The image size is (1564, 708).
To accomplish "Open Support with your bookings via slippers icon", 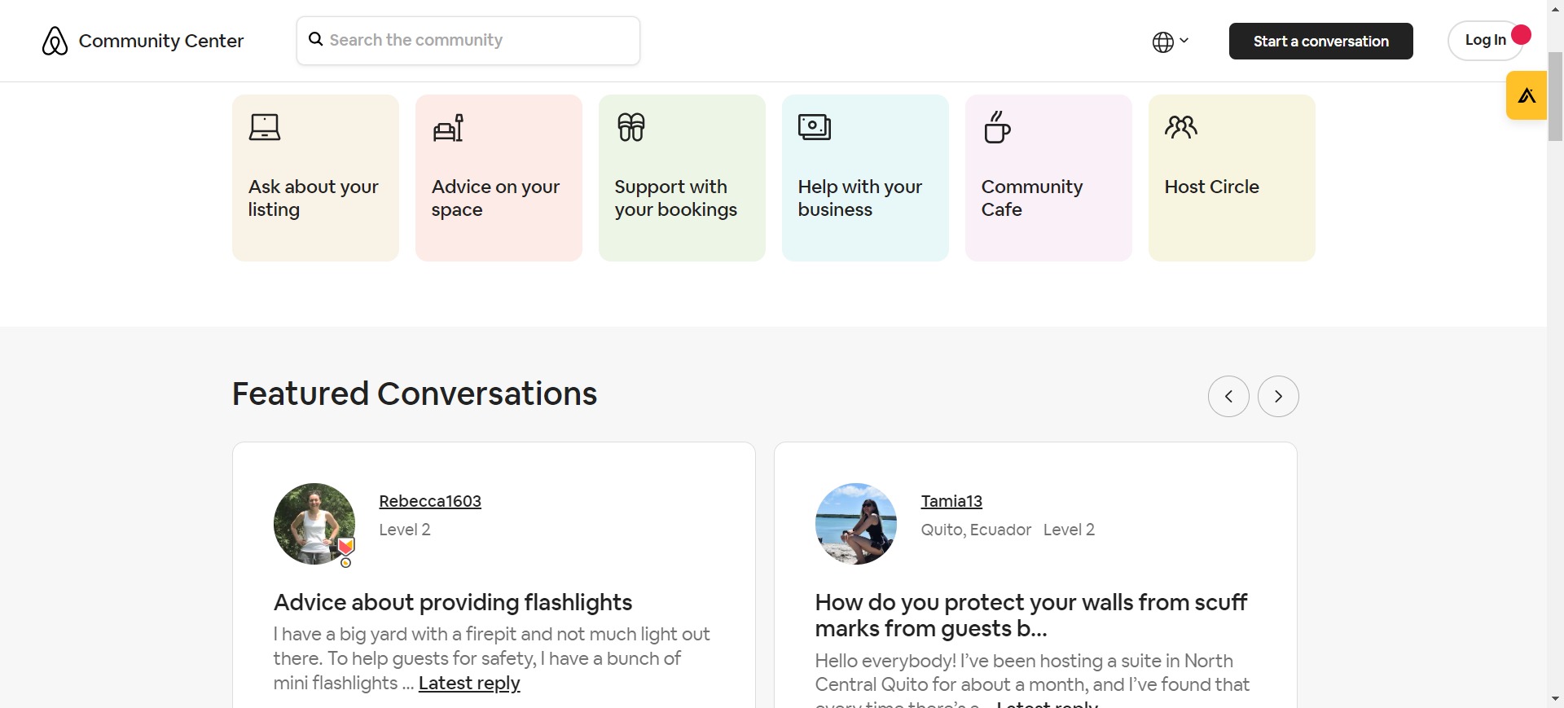I will point(631,127).
